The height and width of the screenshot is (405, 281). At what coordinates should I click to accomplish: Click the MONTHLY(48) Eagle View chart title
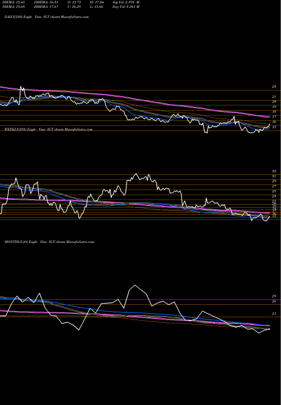(49, 242)
